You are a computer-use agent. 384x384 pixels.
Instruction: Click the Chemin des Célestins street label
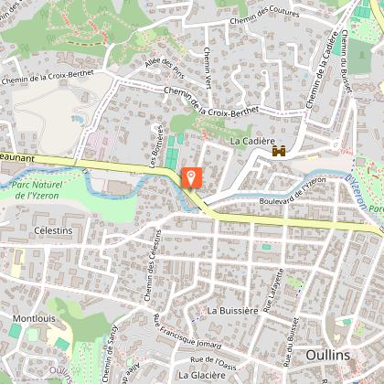pos(153,266)
